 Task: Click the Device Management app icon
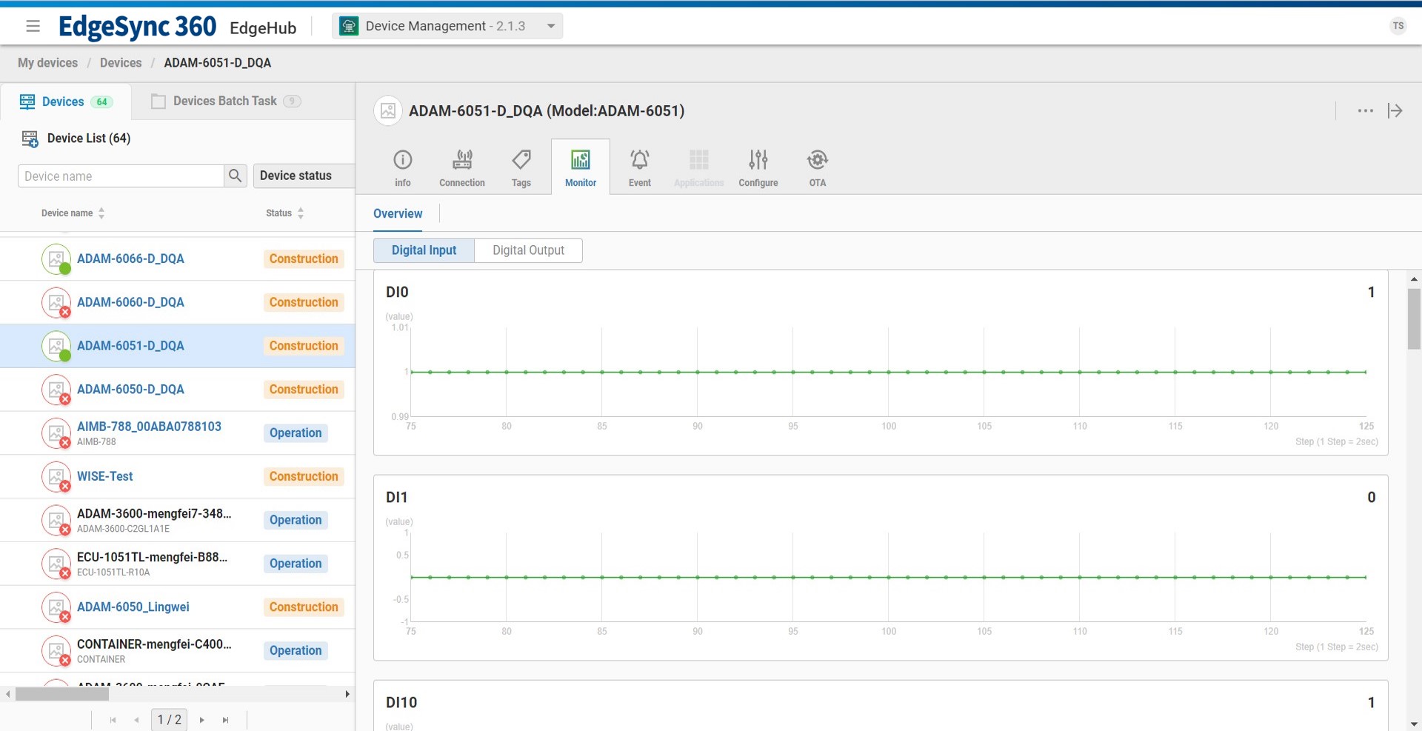coord(349,27)
